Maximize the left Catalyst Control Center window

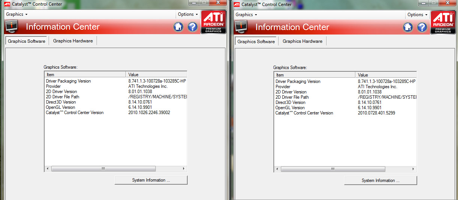(204, 3)
